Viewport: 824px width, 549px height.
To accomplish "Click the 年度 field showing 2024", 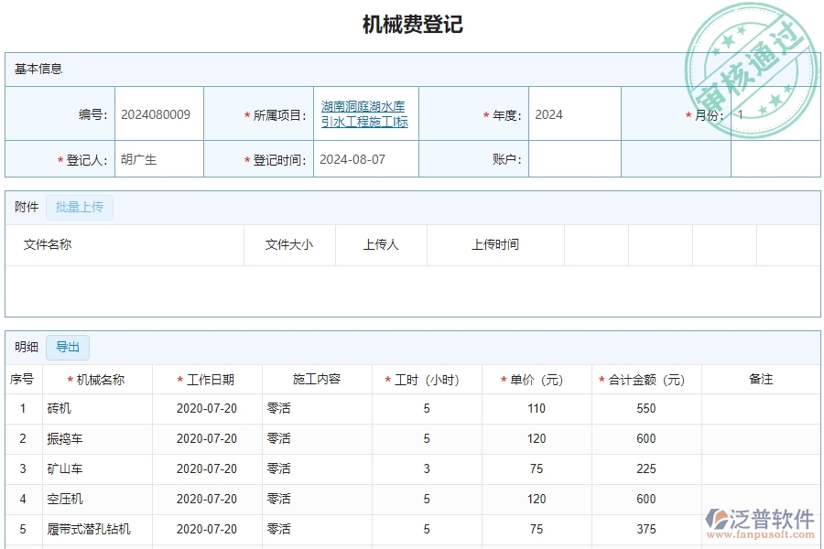I will (x=573, y=114).
